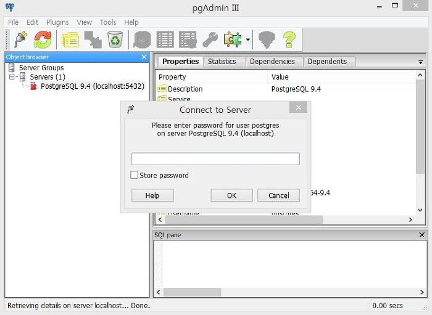Viewport: 432px width, 315px height.
Task: Close the Connect to Server dialog
Action: coord(298,107)
